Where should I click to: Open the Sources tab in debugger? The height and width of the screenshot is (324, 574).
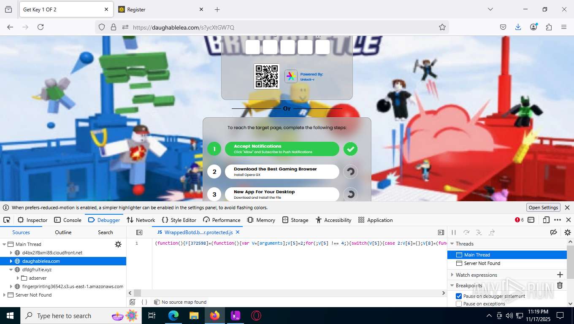(x=21, y=232)
